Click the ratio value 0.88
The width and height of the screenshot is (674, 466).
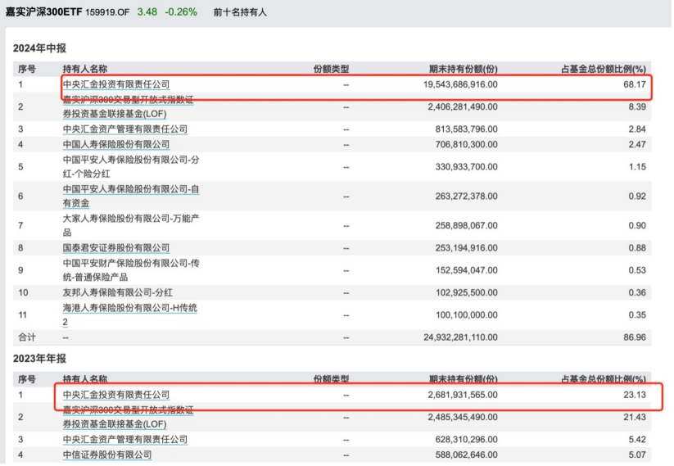tap(637, 248)
